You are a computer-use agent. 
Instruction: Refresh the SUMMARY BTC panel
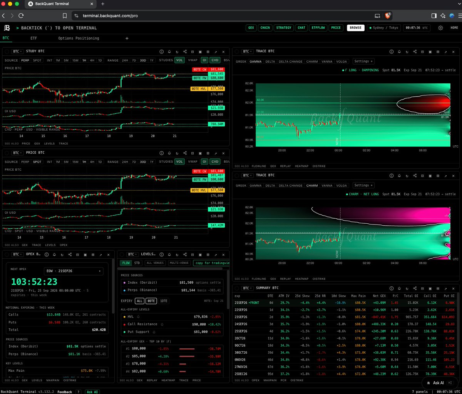(407, 288)
